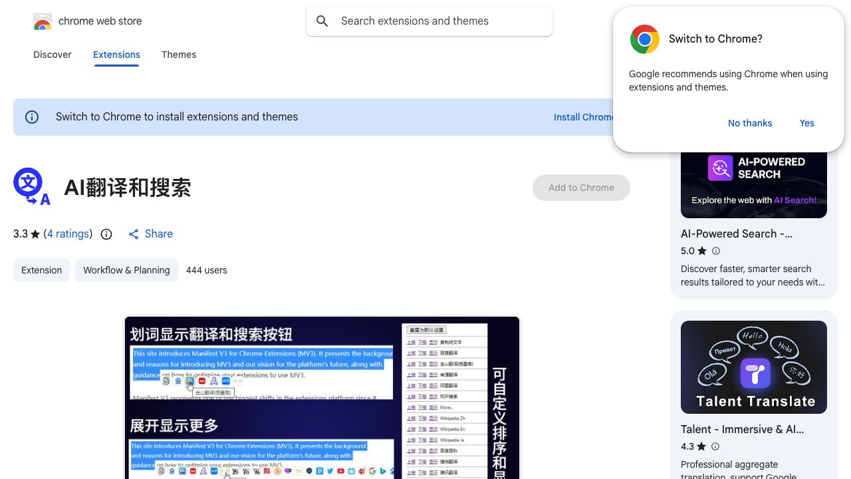Open the Discover tab
Screen dimensions: 851x479
[x=53, y=55]
